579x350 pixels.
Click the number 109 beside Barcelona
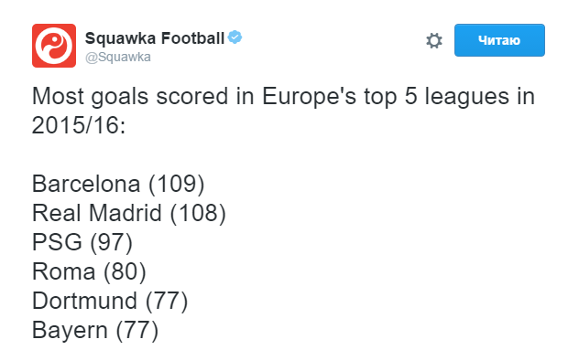click(177, 184)
